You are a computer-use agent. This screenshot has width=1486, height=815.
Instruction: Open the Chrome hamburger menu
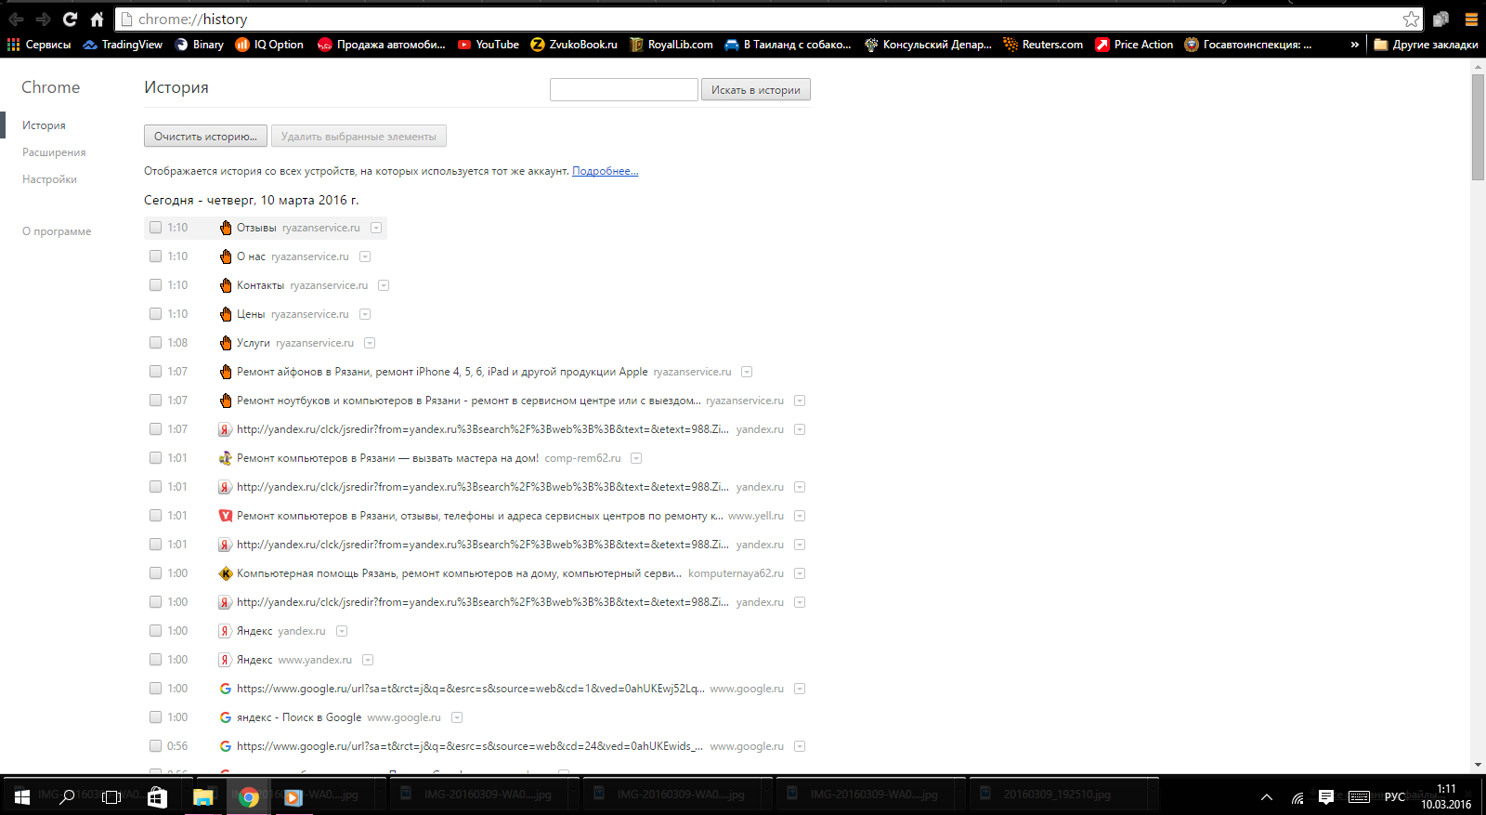tap(1471, 20)
